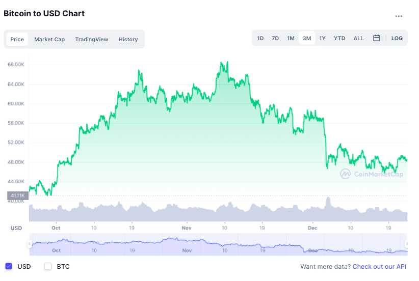Show year-to-date with YTD button

coord(339,38)
